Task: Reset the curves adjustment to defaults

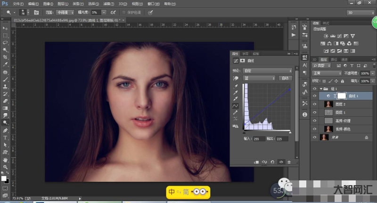Action: coord(273,162)
